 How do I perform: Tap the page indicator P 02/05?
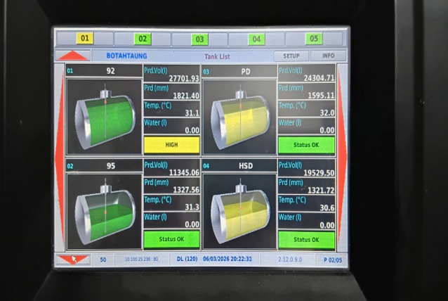[332, 260]
